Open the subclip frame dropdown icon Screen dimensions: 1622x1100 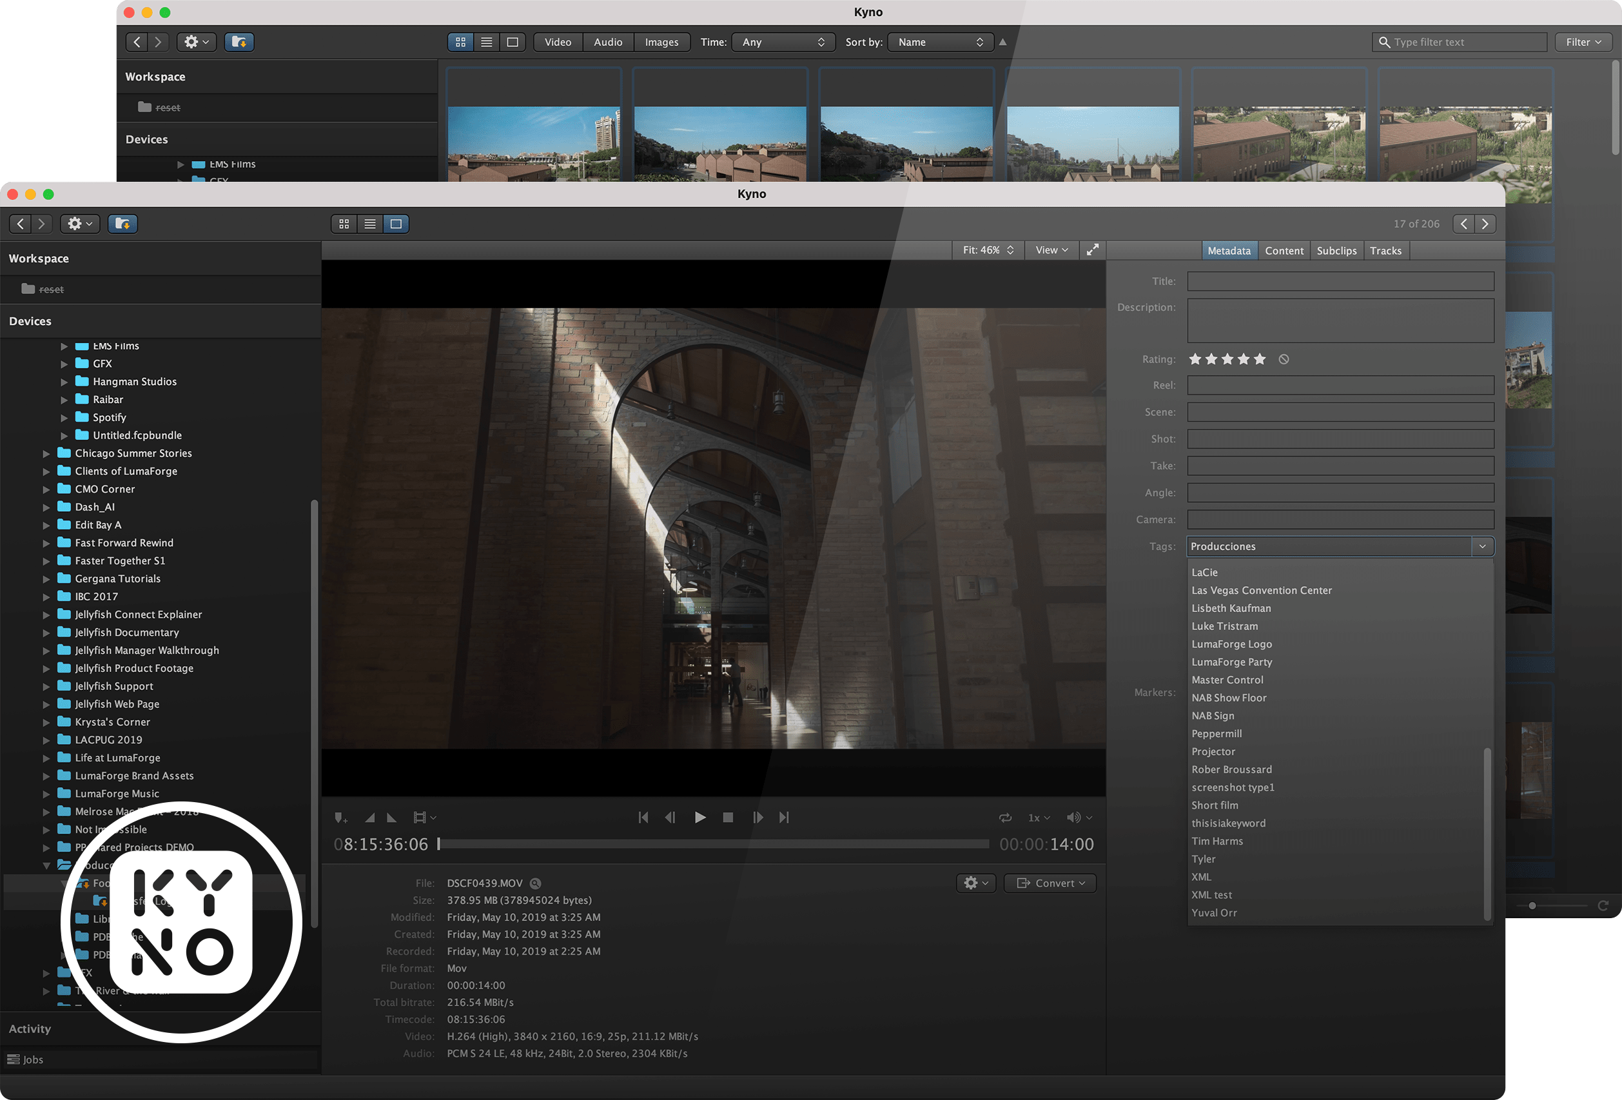point(424,818)
